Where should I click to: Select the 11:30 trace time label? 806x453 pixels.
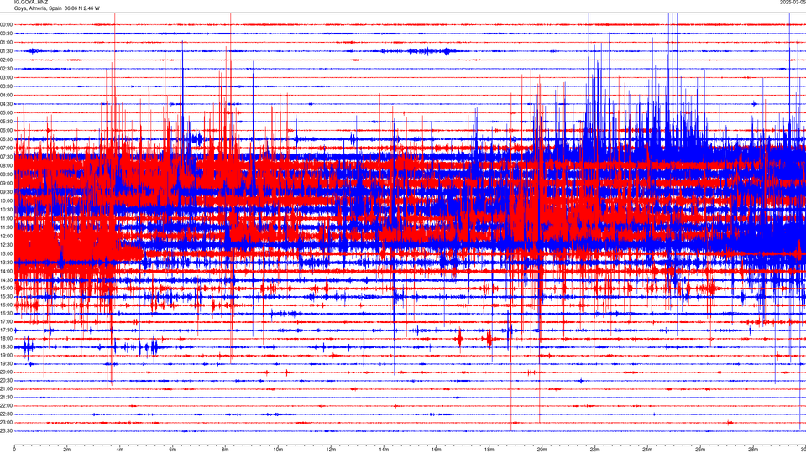7,227
